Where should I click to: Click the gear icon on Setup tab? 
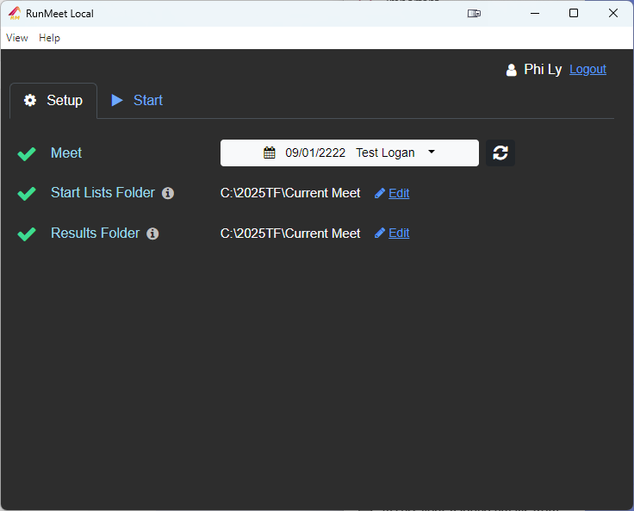[x=30, y=100]
